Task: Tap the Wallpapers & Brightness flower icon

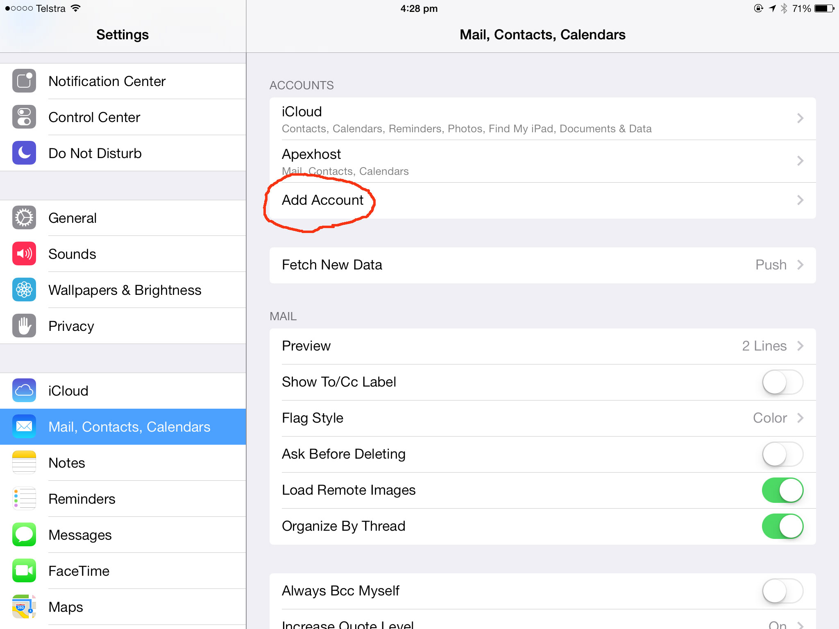Action: click(x=24, y=290)
